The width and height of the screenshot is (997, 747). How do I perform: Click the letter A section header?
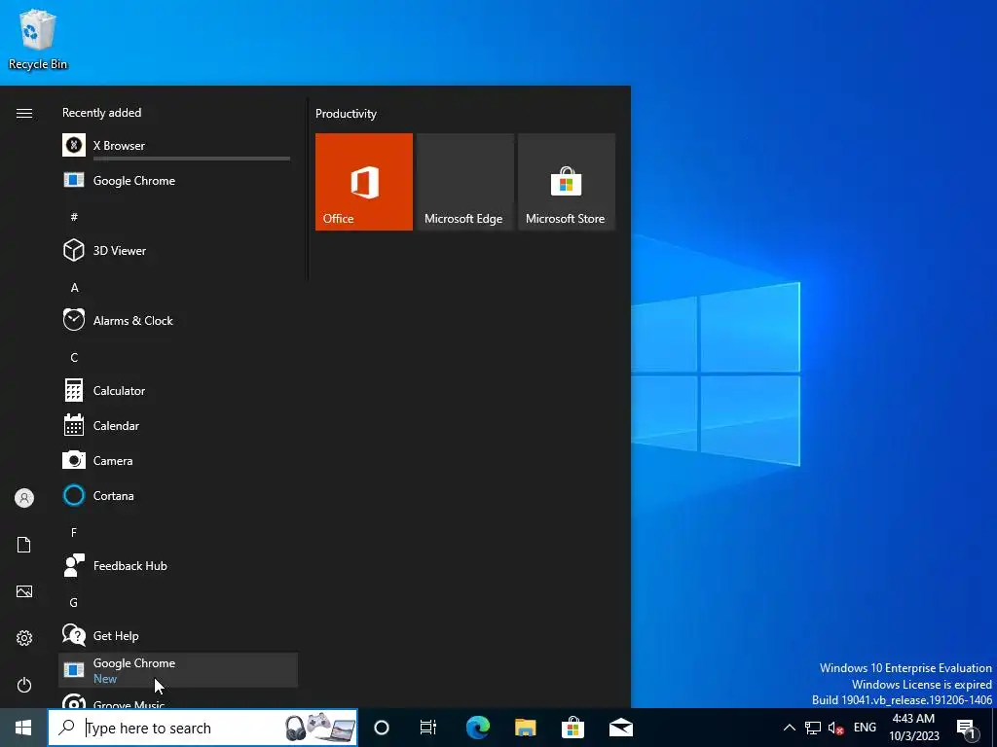(x=74, y=288)
